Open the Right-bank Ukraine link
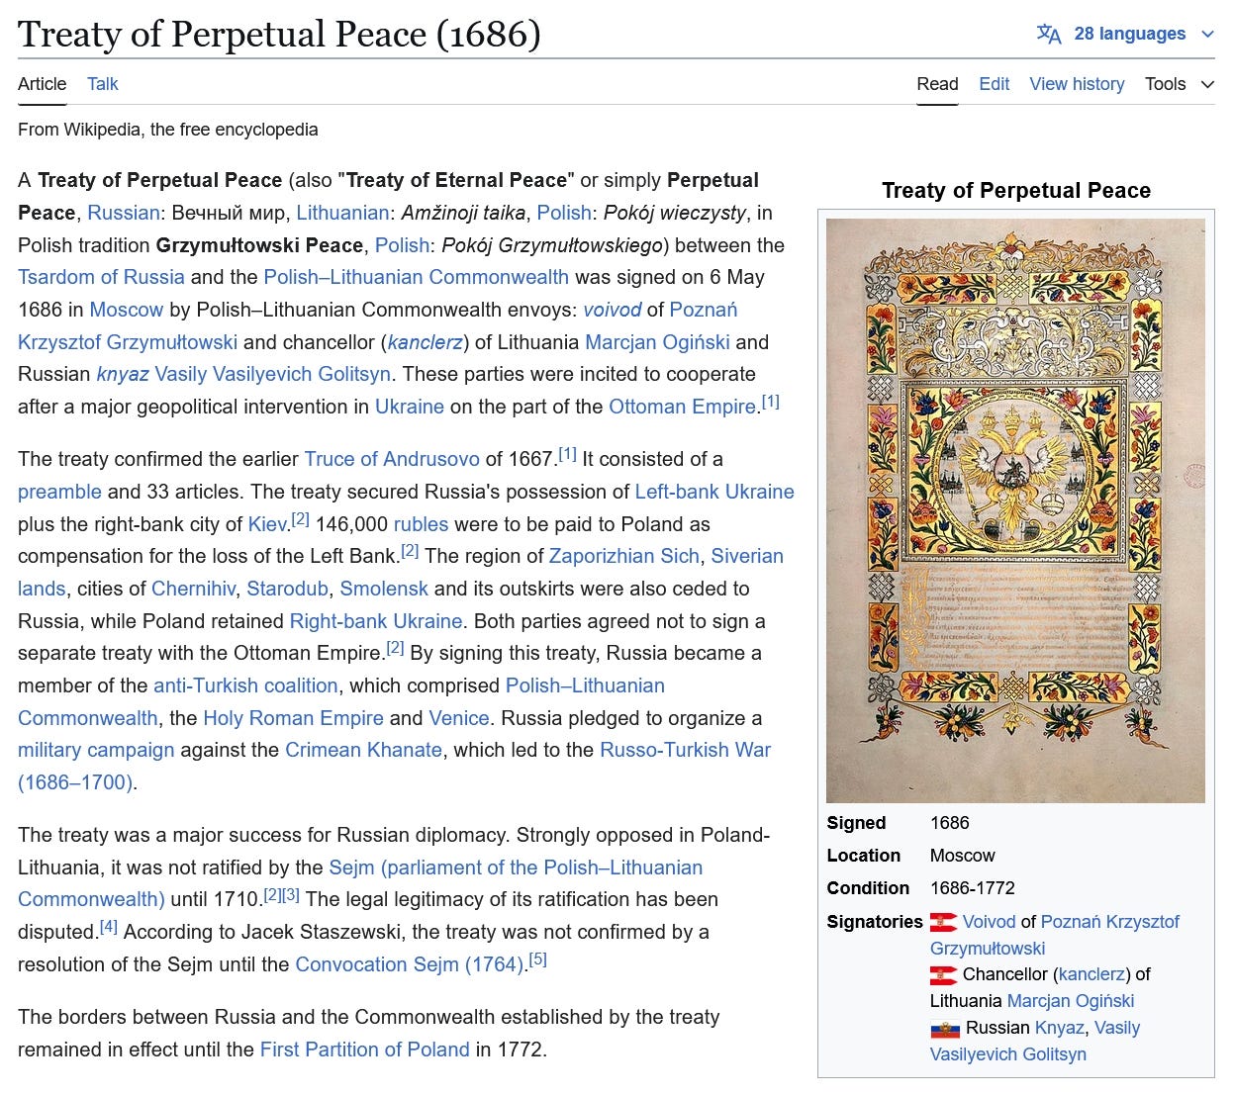Image resolution: width=1234 pixels, height=1096 pixels. click(376, 621)
